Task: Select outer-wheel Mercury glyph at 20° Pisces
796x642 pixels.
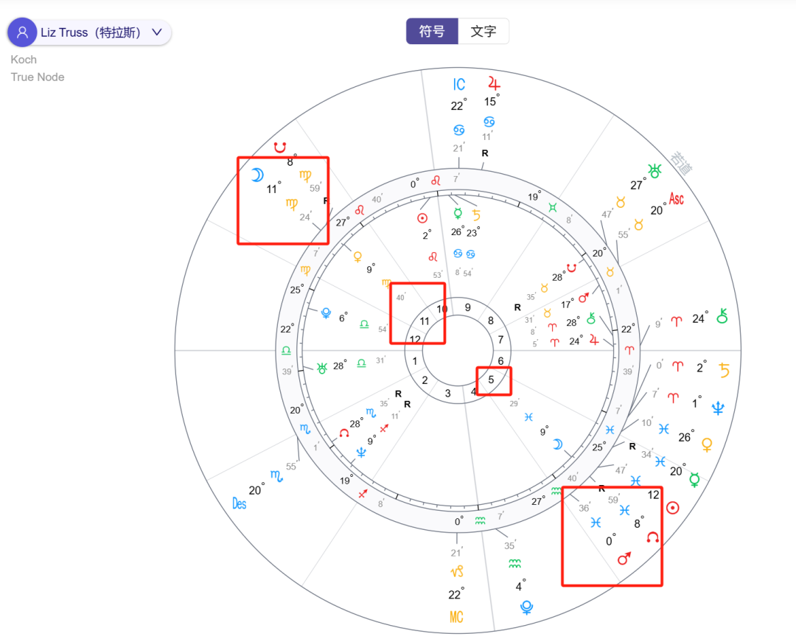Action: [x=694, y=480]
